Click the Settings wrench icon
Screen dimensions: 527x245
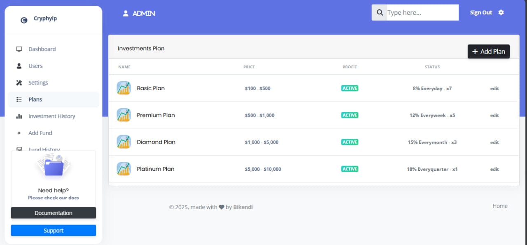coord(19,82)
